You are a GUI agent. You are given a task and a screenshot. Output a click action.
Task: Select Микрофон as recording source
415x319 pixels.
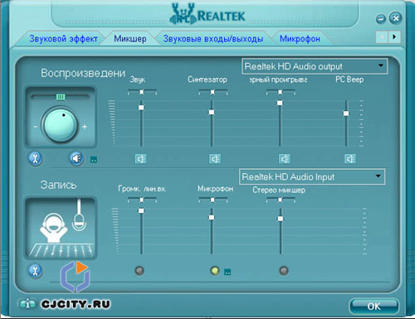[x=215, y=271]
